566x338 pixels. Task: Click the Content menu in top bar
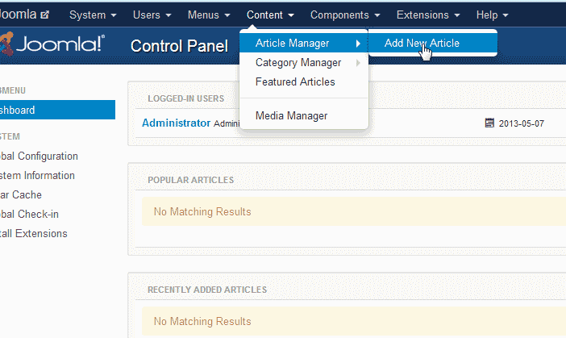[270, 15]
